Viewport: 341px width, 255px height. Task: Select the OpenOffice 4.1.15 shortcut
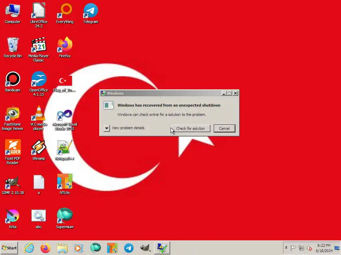coord(39,84)
